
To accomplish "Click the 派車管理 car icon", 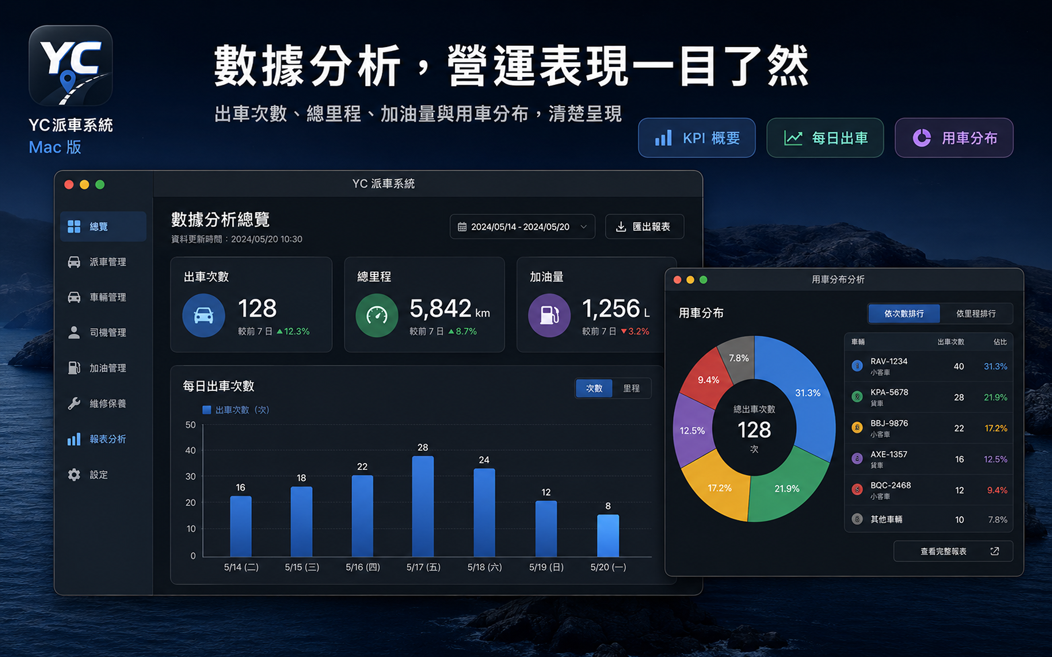I will pos(74,262).
